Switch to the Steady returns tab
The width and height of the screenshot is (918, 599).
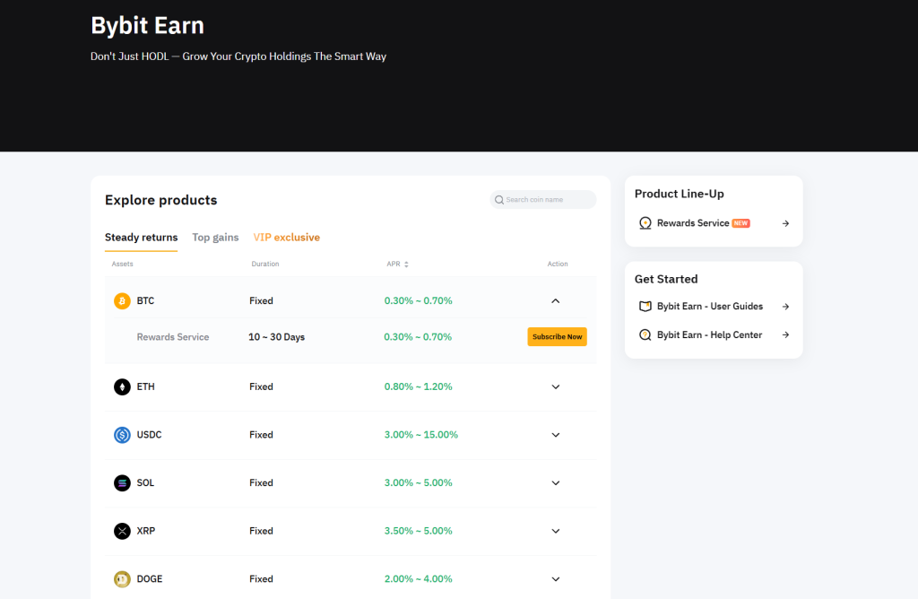click(x=141, y=237)
